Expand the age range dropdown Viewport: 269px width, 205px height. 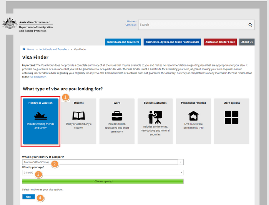click(103, 172)
